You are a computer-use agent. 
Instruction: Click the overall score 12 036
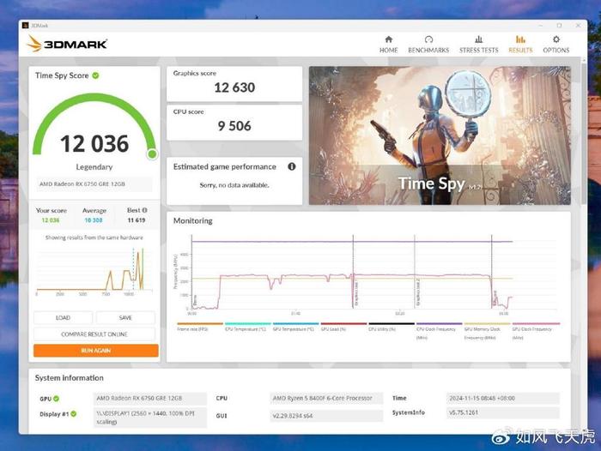click(x=94, y=143)
